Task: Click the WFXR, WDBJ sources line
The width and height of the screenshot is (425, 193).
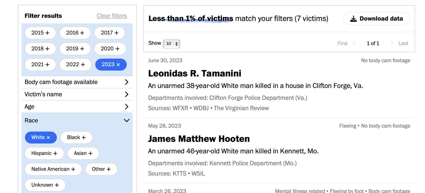Action: click(209, 108)
